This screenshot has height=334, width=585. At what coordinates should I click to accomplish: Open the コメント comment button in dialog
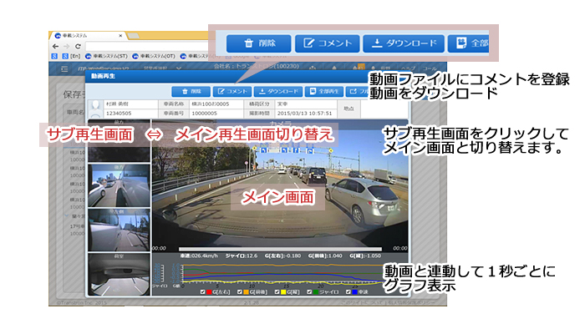tap(232, 91)
